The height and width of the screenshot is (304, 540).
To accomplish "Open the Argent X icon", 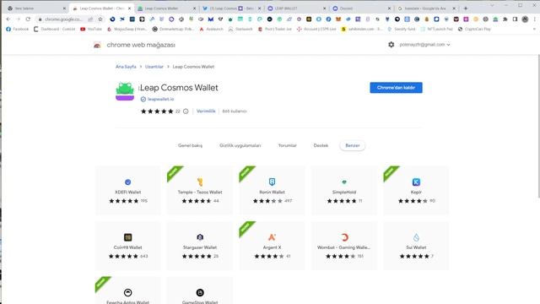I will [272, 237].
